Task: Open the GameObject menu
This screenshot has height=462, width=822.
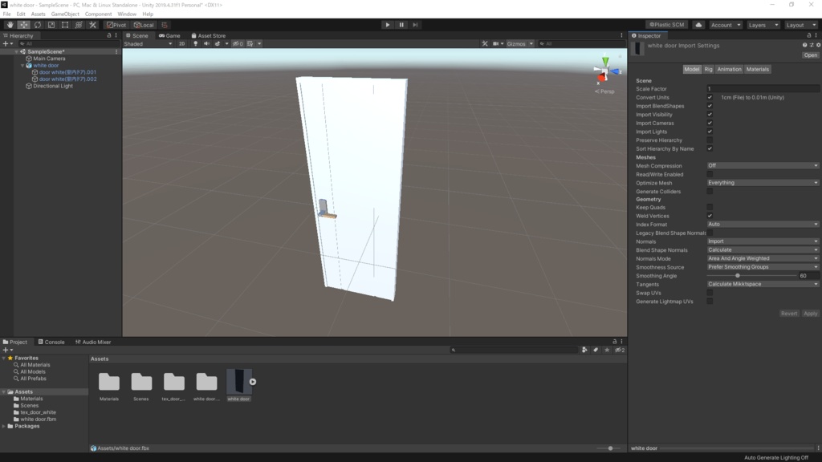Action: click(65, 14)
